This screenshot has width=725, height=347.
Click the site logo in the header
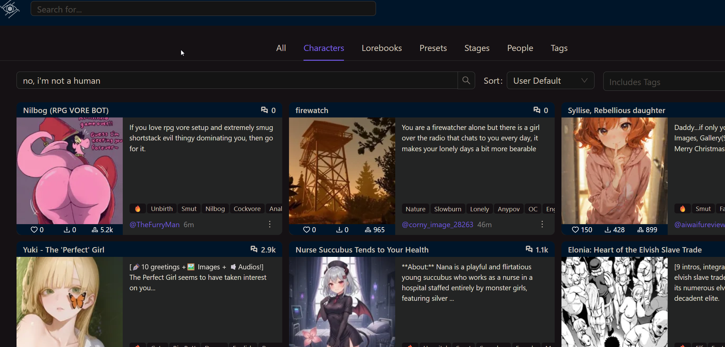click(10, 9)
